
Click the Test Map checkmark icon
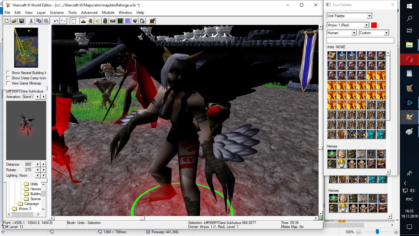(152, 21)
